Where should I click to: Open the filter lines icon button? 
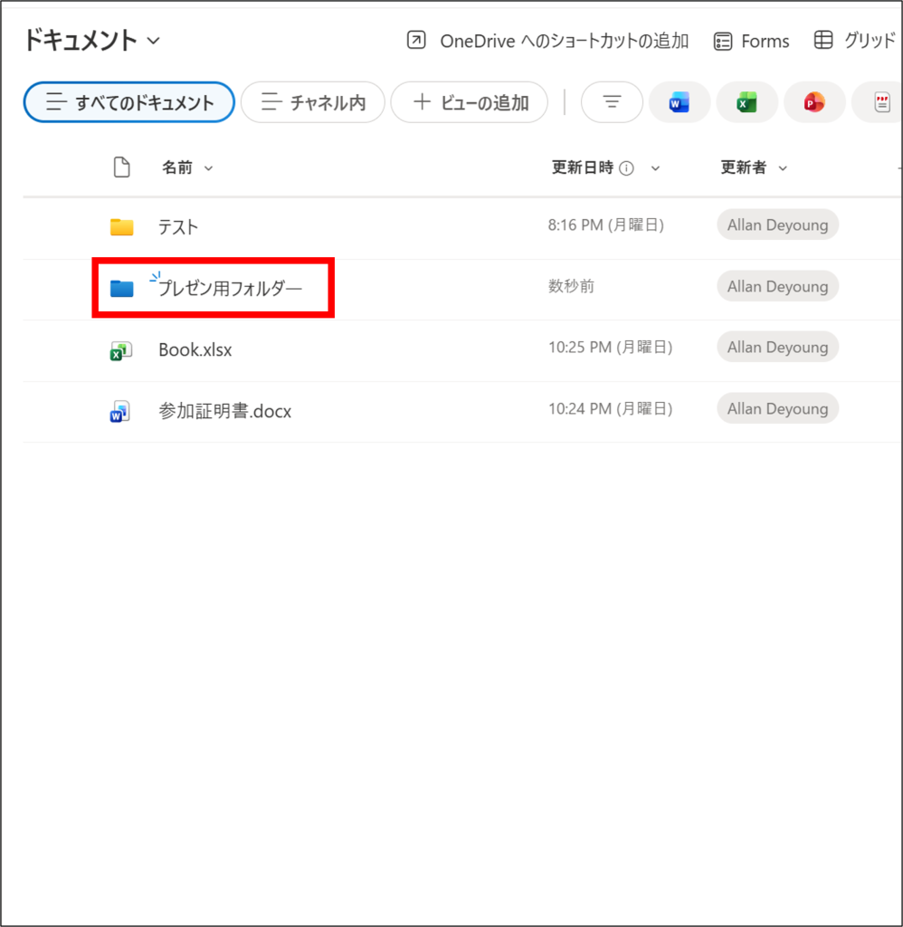[x=612, y=102]
